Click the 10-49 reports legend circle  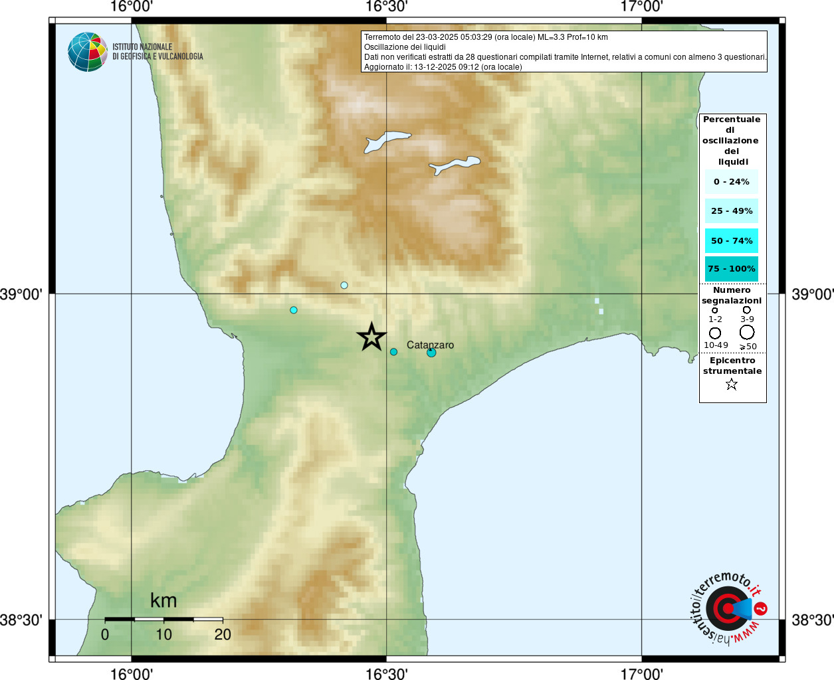pos(715,333)
